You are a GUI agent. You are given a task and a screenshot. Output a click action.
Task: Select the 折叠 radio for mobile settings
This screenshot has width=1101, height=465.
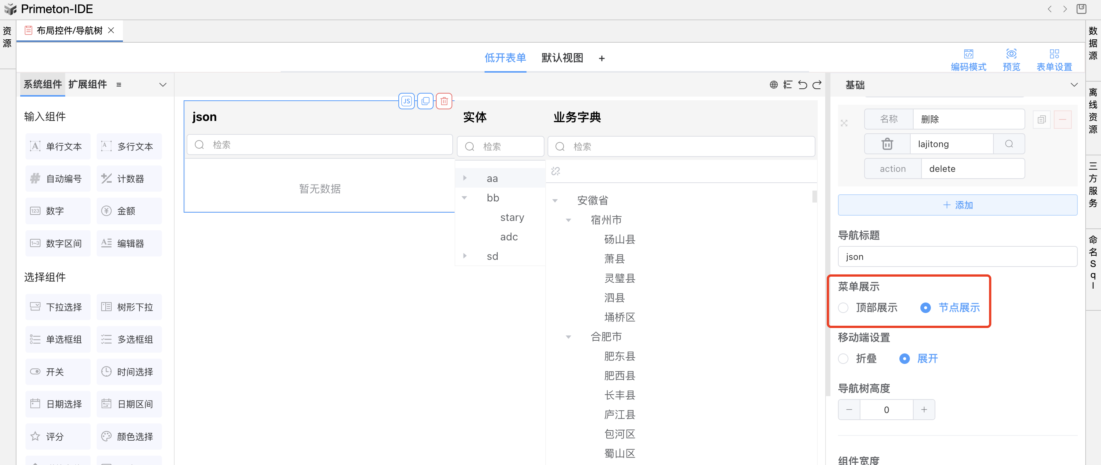tap(843, 359)
